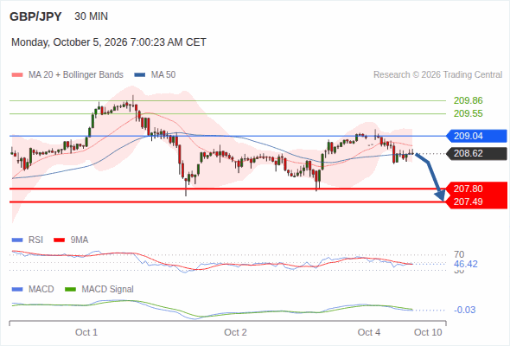Image resolution: width=510 pixels, height=346 pixels.
Task: Click the Research © 2026 Trading Central credit
Action: (437, 75)
